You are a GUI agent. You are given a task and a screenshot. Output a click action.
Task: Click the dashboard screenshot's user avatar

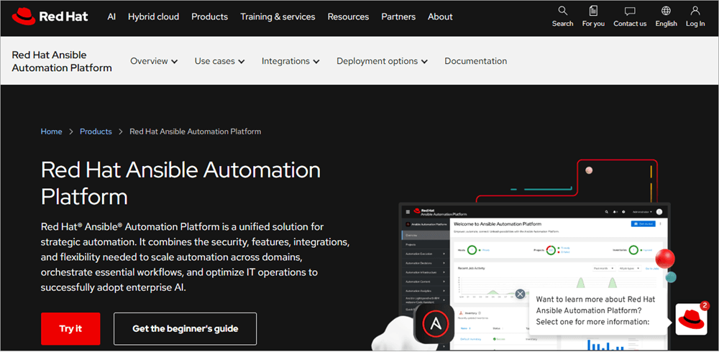[659, 212]
